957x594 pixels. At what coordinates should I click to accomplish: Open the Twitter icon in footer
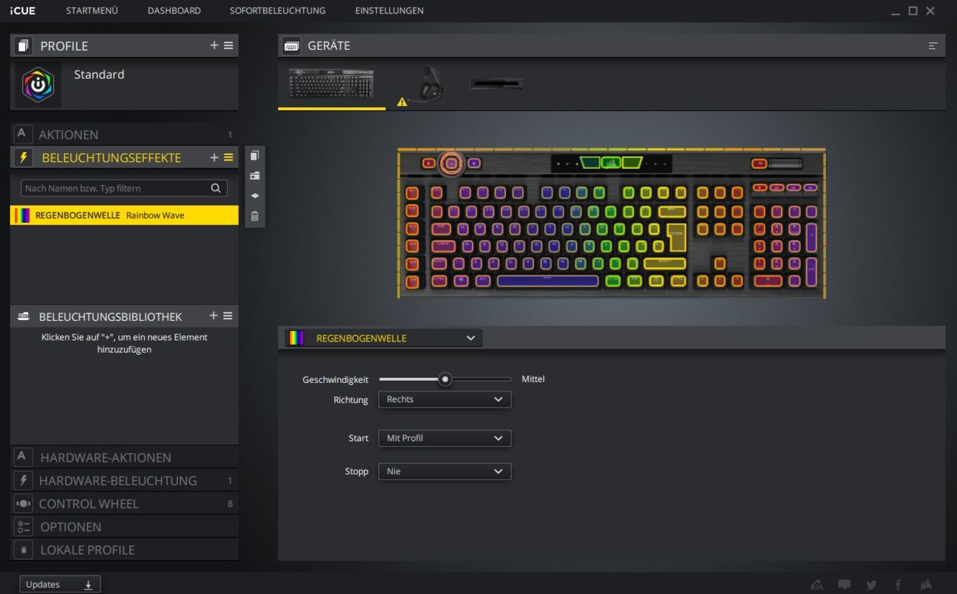[871, 585]
